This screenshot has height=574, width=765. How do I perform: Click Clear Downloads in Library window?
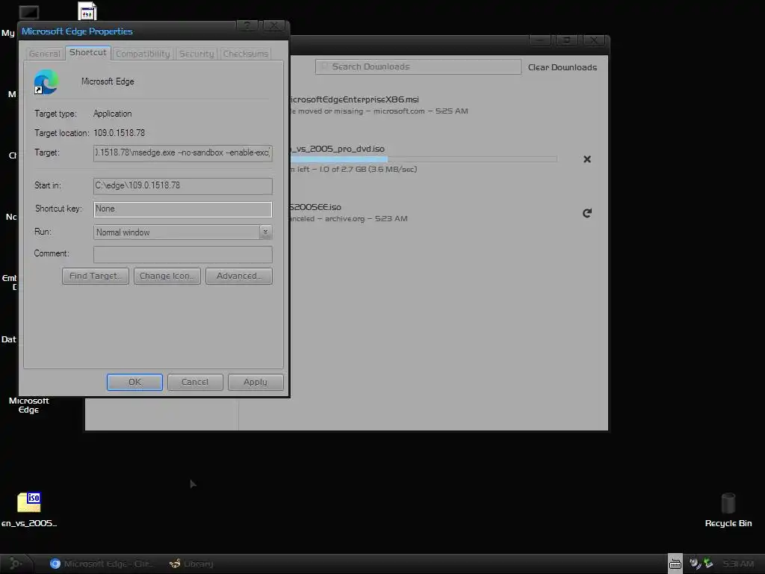point(563,67)
